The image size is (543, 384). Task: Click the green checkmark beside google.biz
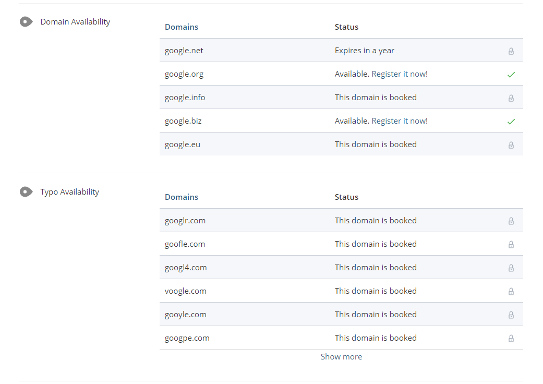511,122
